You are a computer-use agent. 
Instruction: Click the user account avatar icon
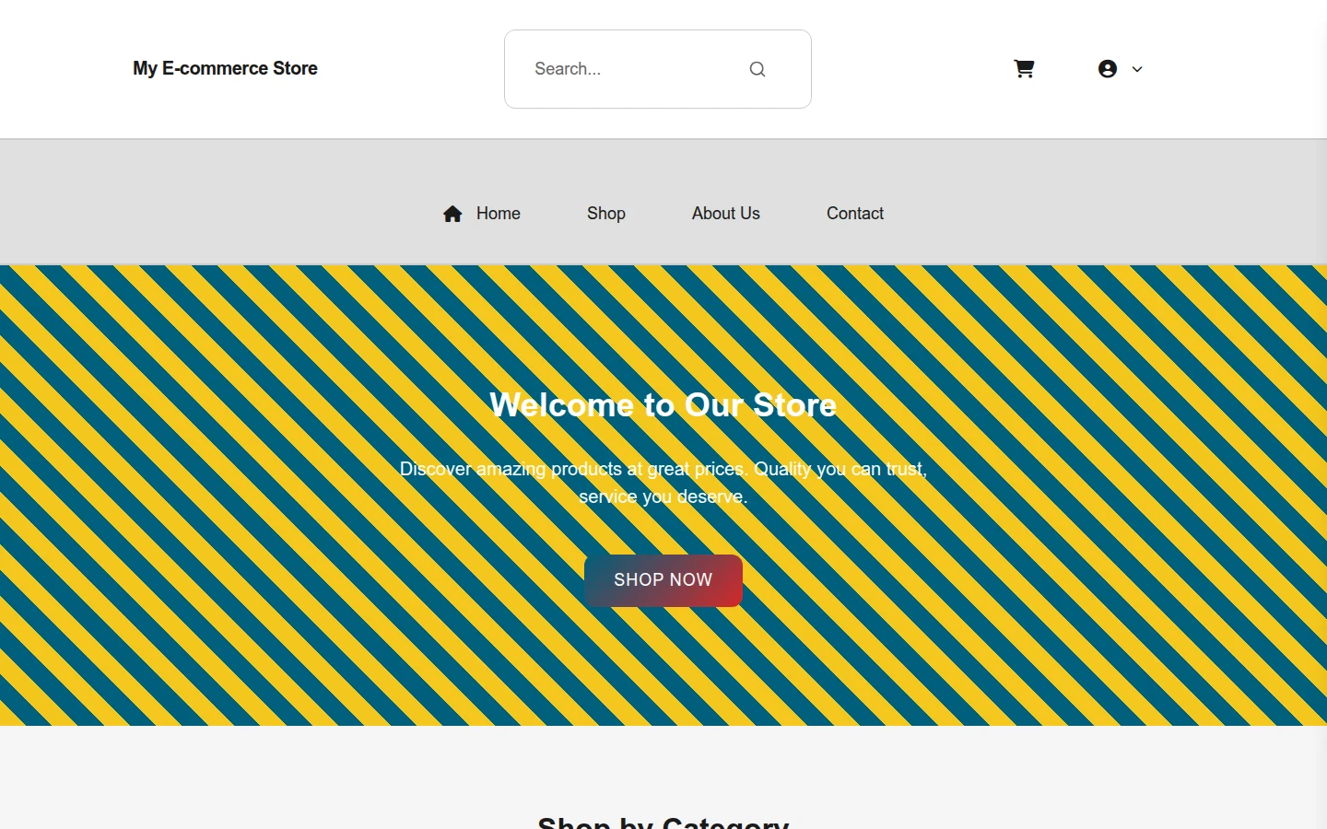coord(1108,69)
